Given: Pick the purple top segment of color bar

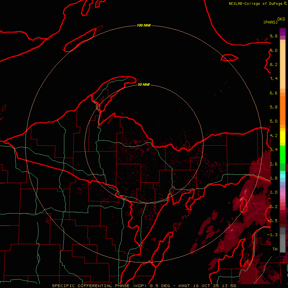Looking at the screenshot, I should 283,32.
